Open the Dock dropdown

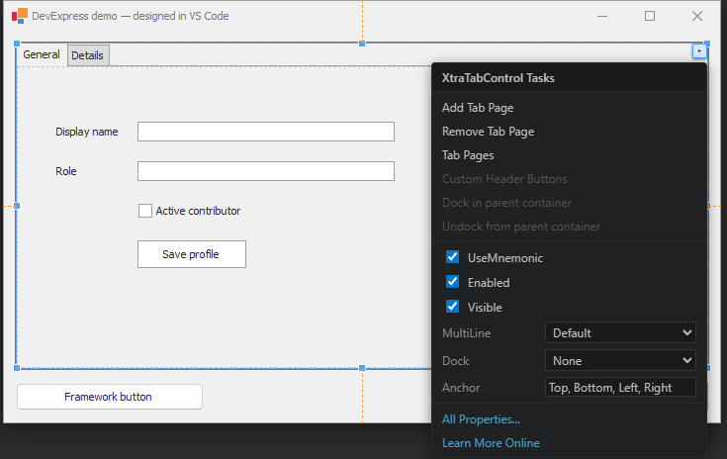620,361
